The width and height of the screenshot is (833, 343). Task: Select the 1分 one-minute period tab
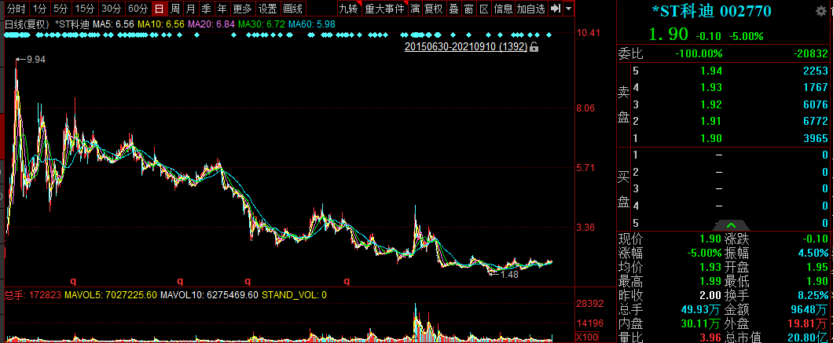[39, 9]
